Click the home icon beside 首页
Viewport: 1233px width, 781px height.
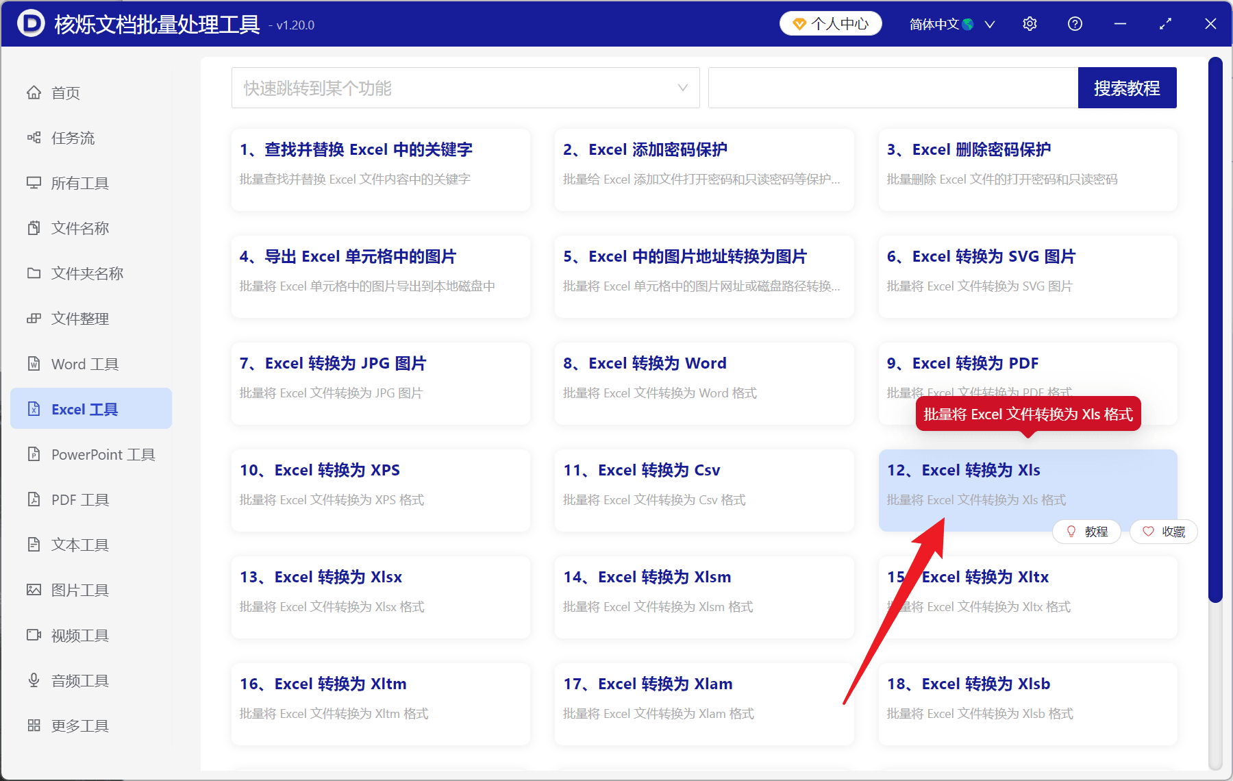tap(34, 92)
